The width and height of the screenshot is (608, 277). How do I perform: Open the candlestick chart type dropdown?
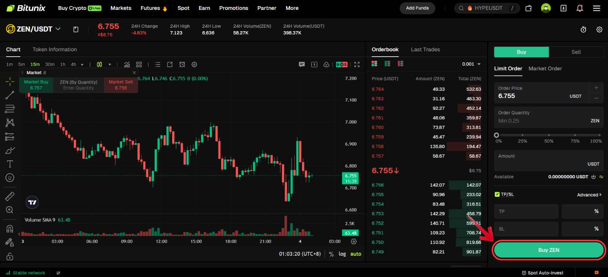[110, 65]
